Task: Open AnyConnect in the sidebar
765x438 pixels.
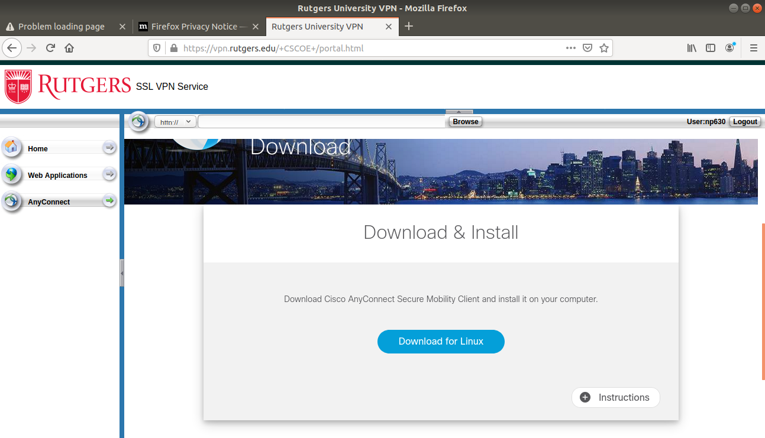Action: click(49, 202)
